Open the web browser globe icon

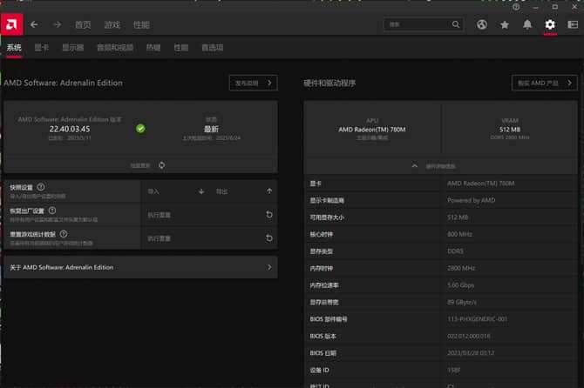pyautogui.click(x=481, y=24)
